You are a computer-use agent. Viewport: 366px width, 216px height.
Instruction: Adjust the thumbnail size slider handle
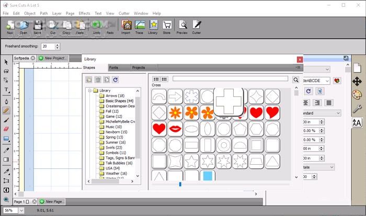click(180, 184)
